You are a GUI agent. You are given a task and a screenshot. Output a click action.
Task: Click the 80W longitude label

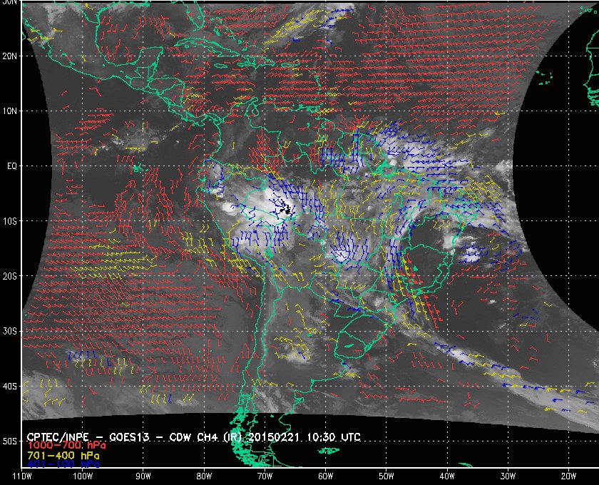tap(204, 476)
